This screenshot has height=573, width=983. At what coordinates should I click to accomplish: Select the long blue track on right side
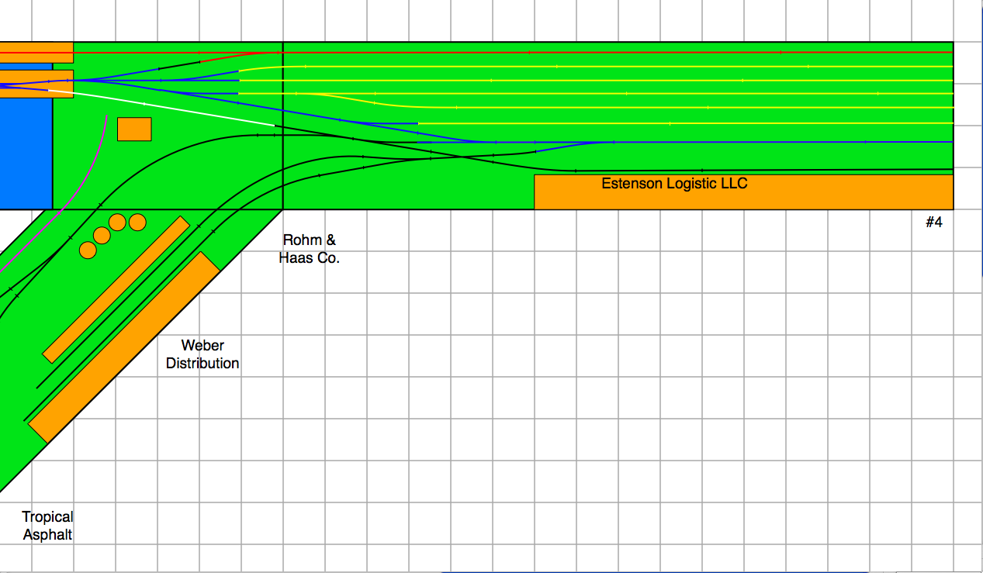(x=776, y=142)
